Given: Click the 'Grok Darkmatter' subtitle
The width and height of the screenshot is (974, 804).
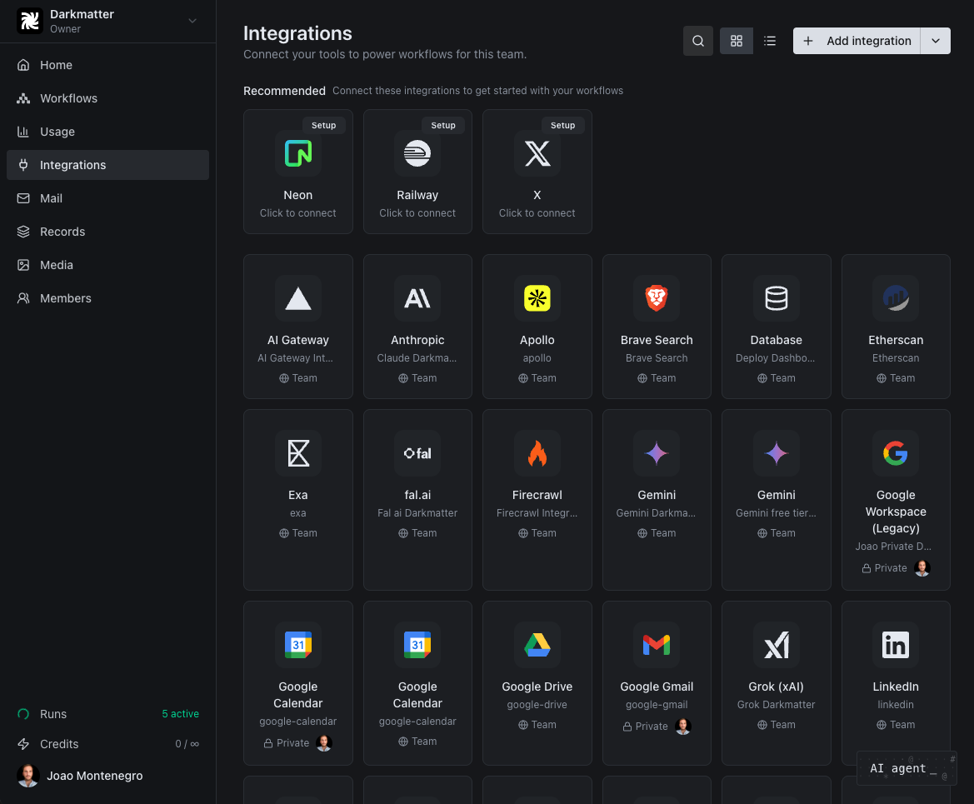Looking at the screenshot, I should [777, 705].
